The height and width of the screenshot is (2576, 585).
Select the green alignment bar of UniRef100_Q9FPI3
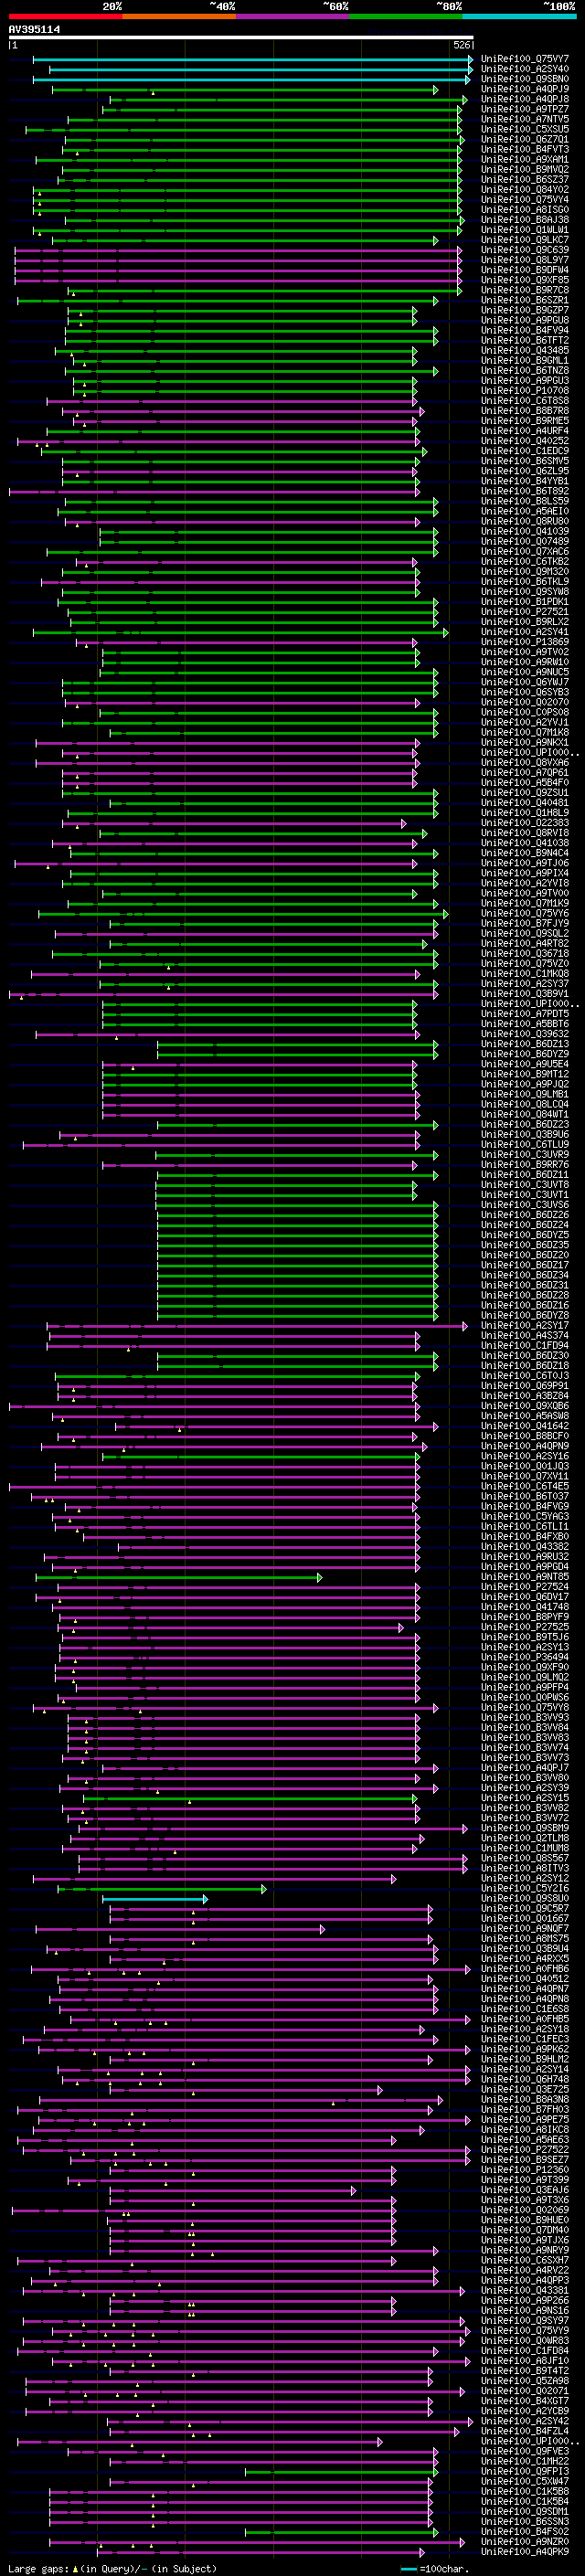coord(341,2472)
